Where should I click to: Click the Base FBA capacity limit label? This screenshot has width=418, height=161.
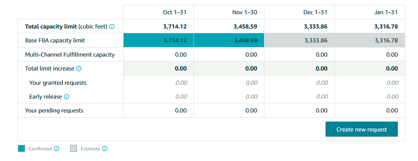click(x=55, y=41)
